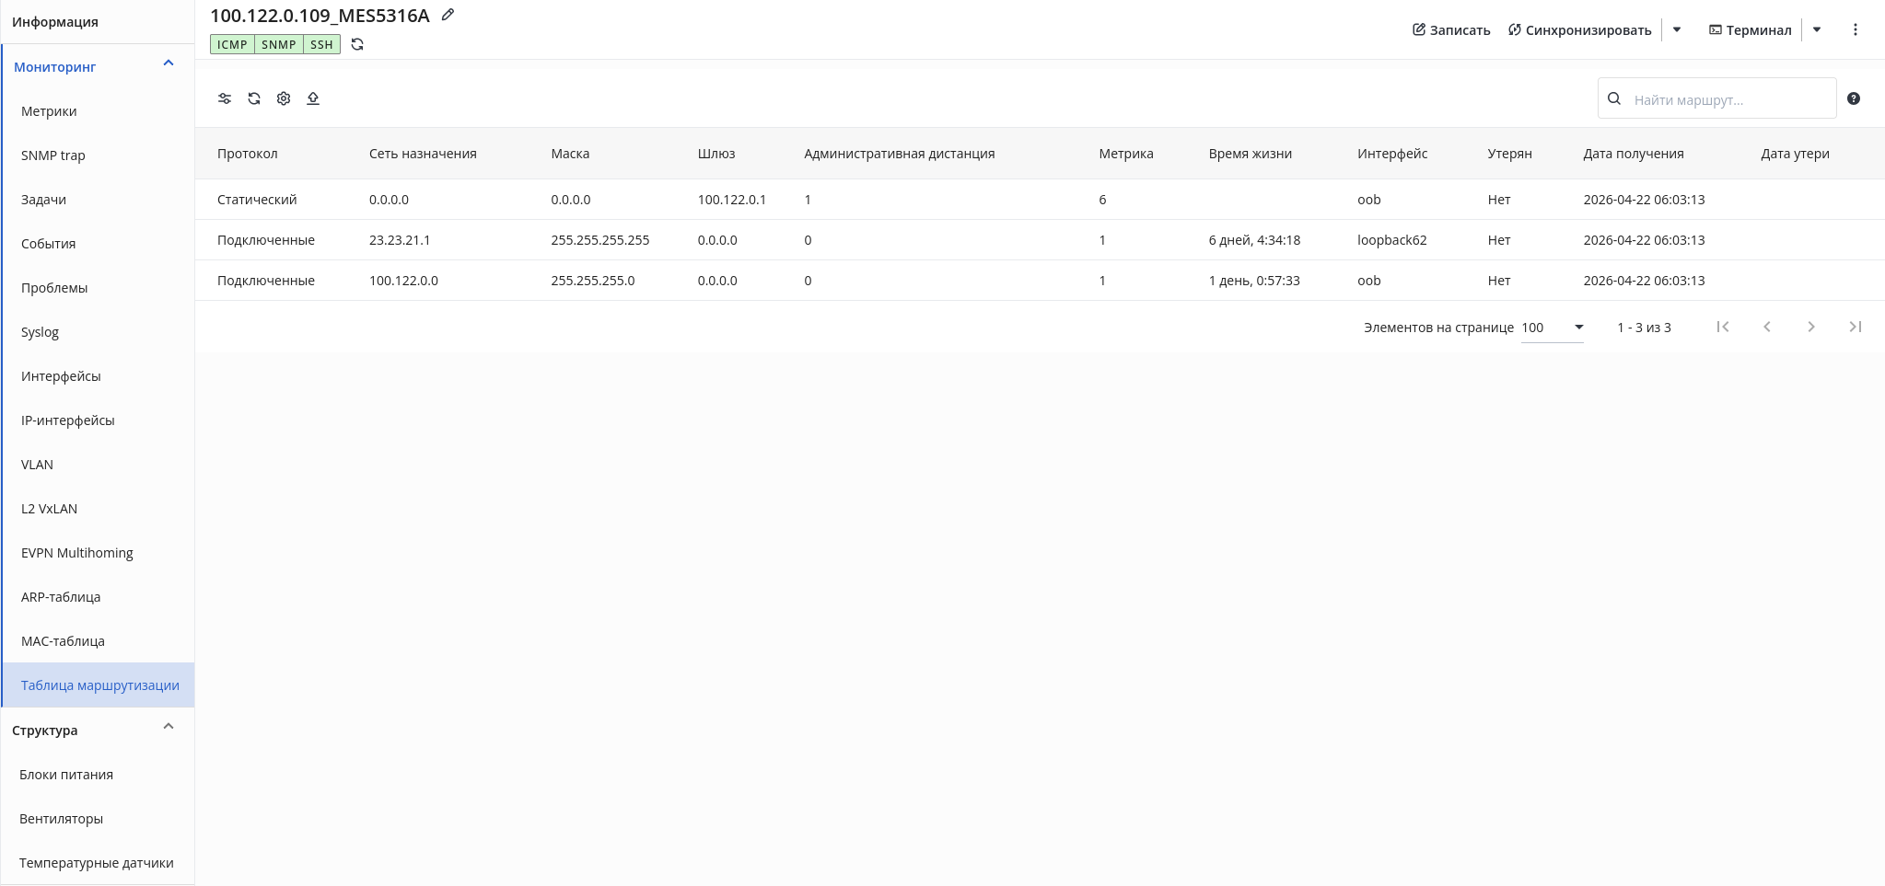Click the pencil icon to rename the device
Image resolution: width=1885 pixels, height=886 pixels.
[448, 15]
